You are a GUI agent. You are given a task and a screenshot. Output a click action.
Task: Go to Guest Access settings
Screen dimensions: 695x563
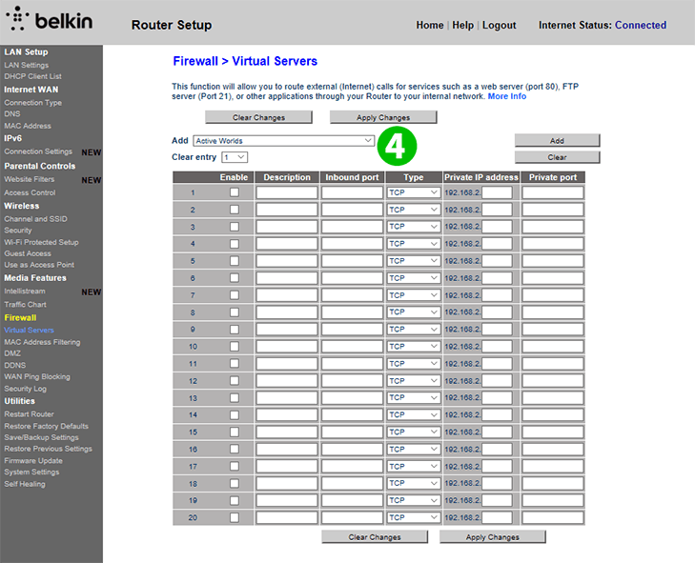pos(28,253)
